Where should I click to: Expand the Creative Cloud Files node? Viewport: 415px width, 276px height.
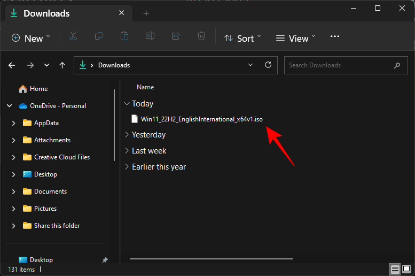(13, 157)
